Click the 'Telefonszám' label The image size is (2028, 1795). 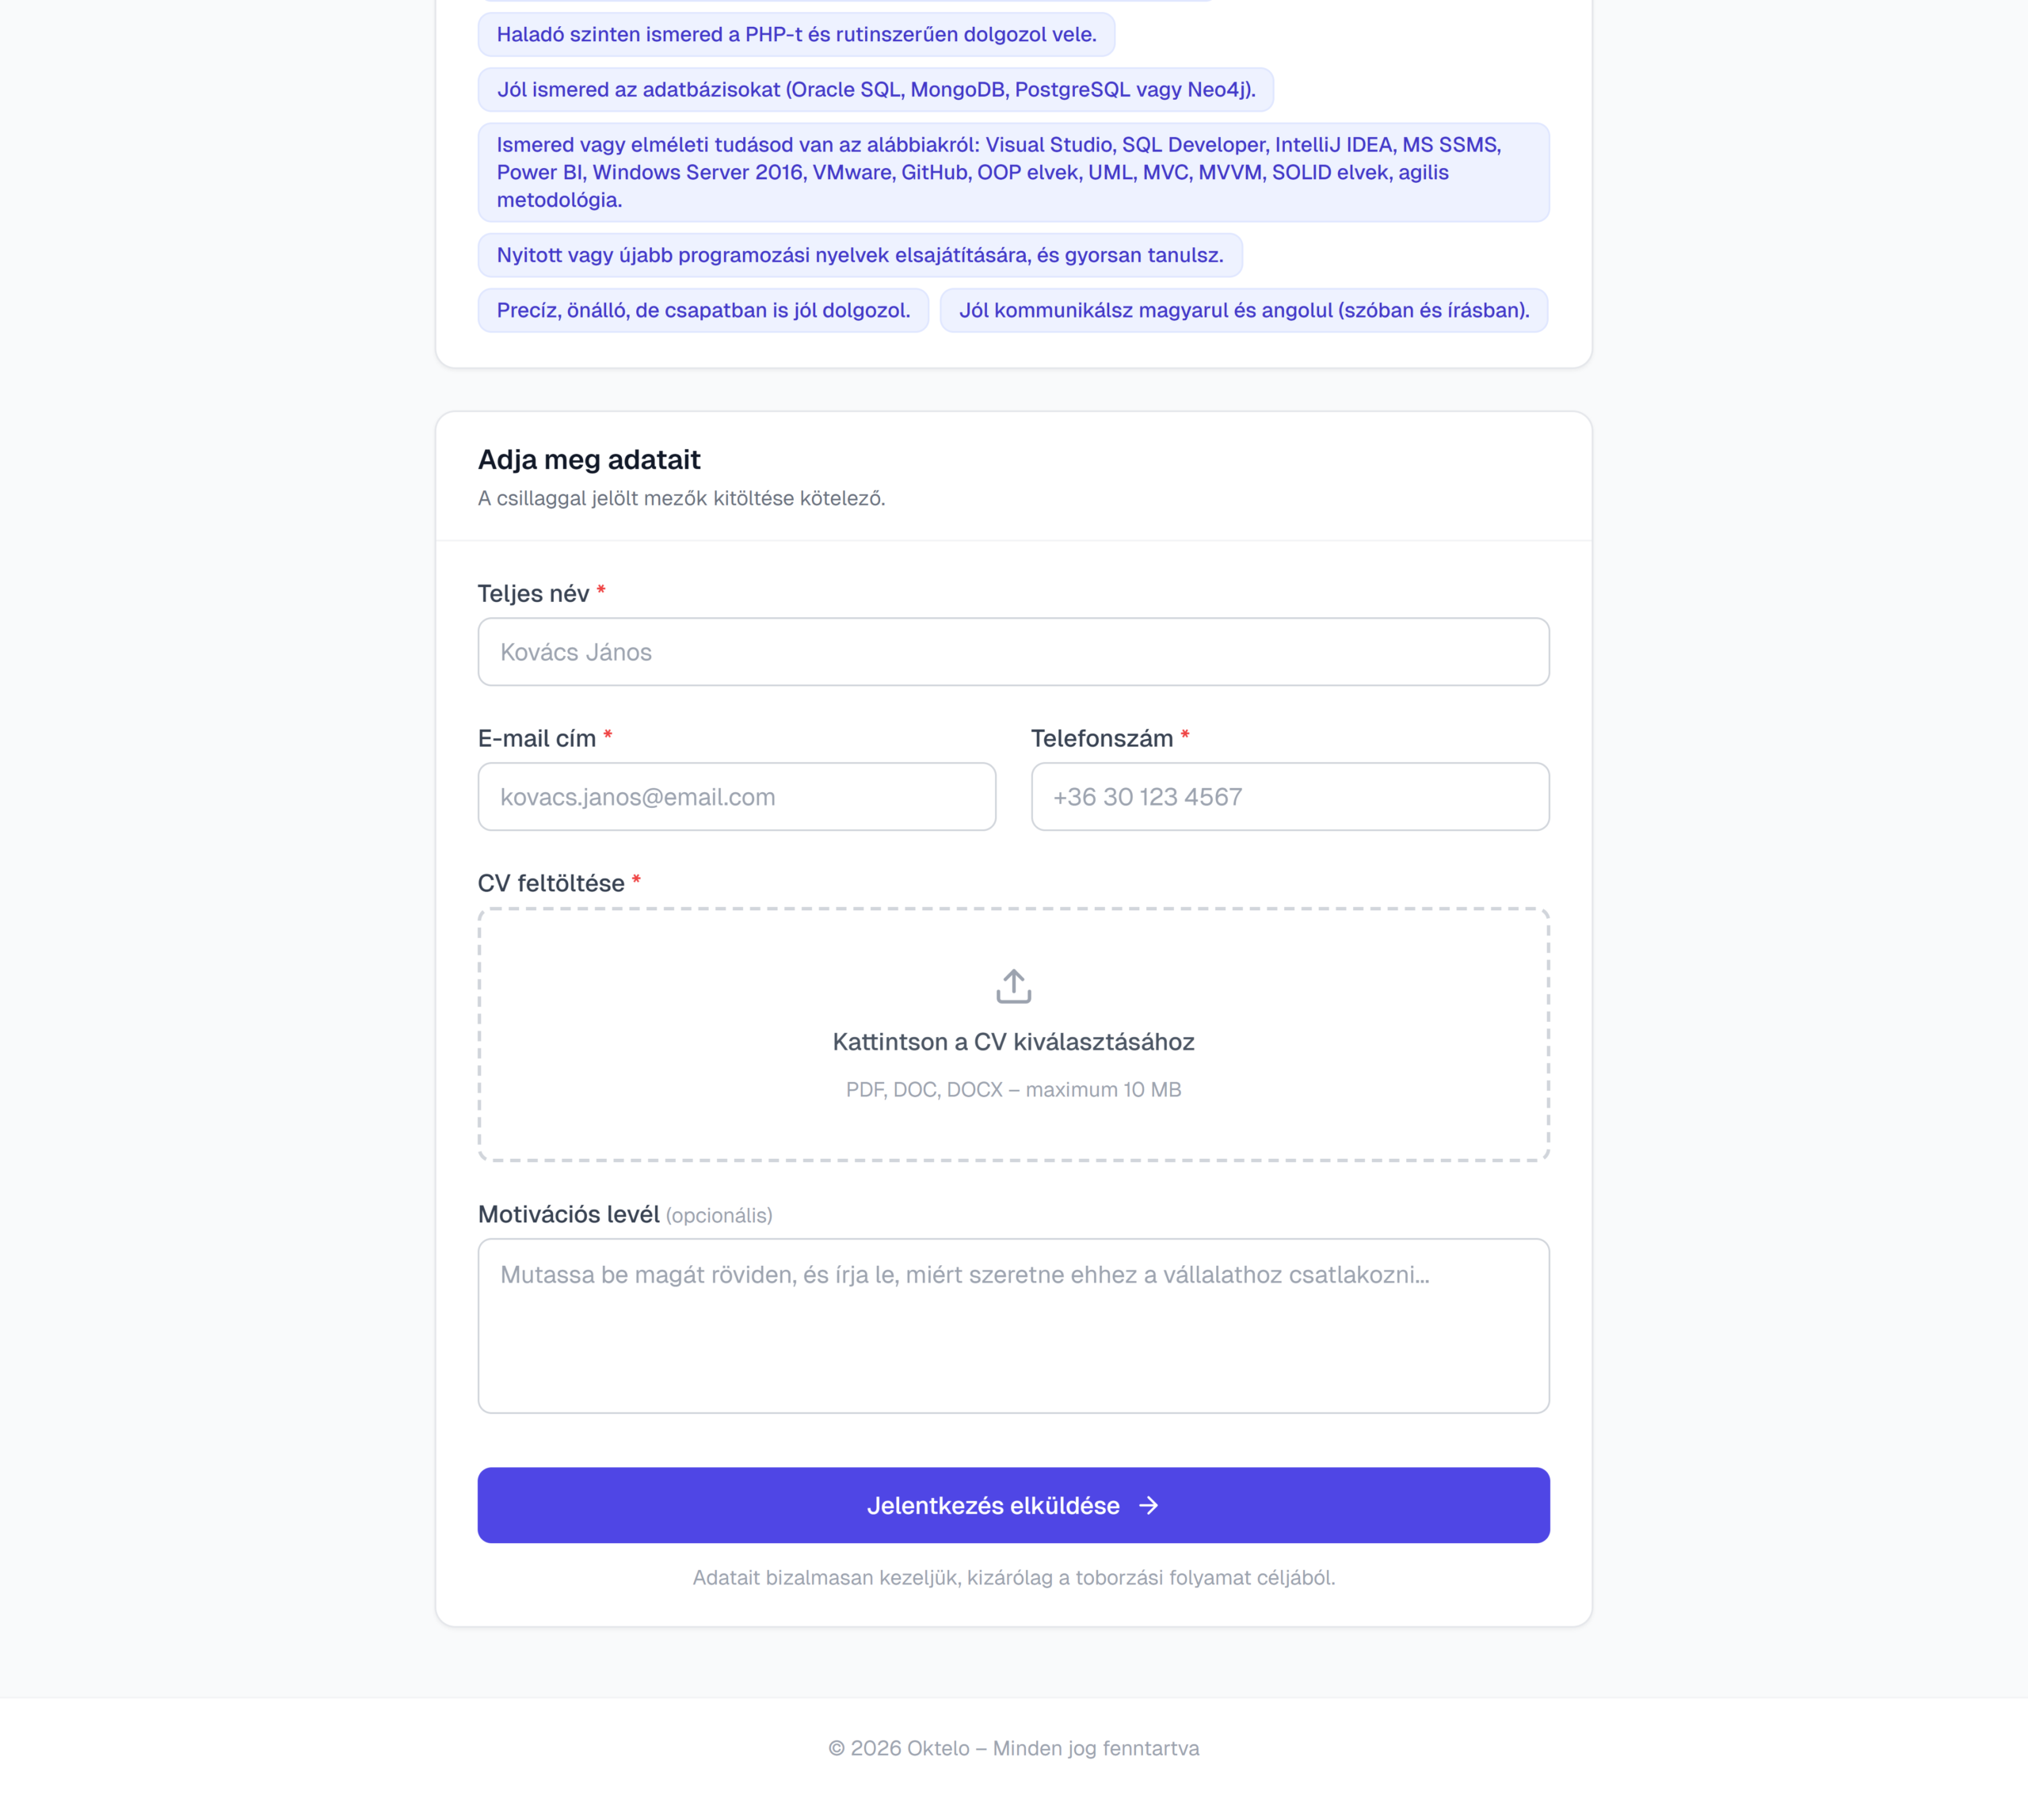point(1101,738)
